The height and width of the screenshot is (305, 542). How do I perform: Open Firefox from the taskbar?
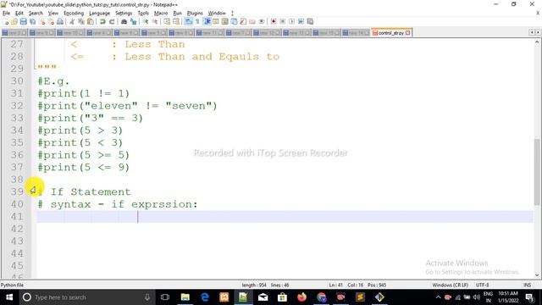301,297
